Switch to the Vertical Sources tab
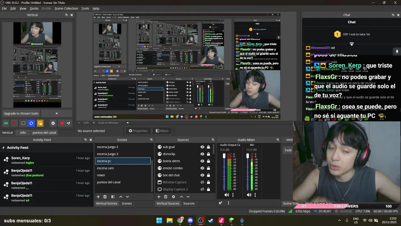This screenshot has width=401, height=226. (168, 203)
